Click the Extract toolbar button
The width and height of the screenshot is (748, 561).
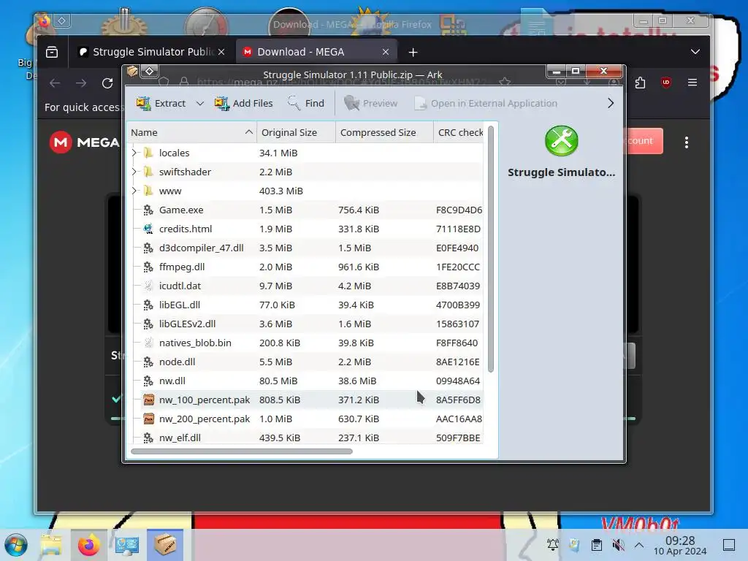click(161, 103)
